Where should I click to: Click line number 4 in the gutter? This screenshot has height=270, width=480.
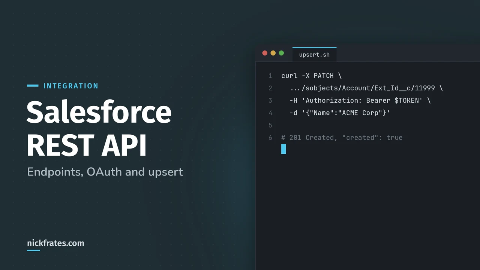click(x=270, y=113)
